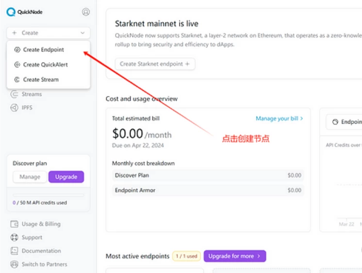The height and width of the screenshot is (273, 362).
Task: Click Create Starknet endpoint button
Action: pos(155,64)
